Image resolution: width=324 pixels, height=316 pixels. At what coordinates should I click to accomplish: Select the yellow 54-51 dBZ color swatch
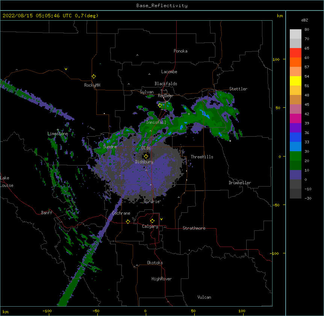pyautogui.click(x=295, y=81)
